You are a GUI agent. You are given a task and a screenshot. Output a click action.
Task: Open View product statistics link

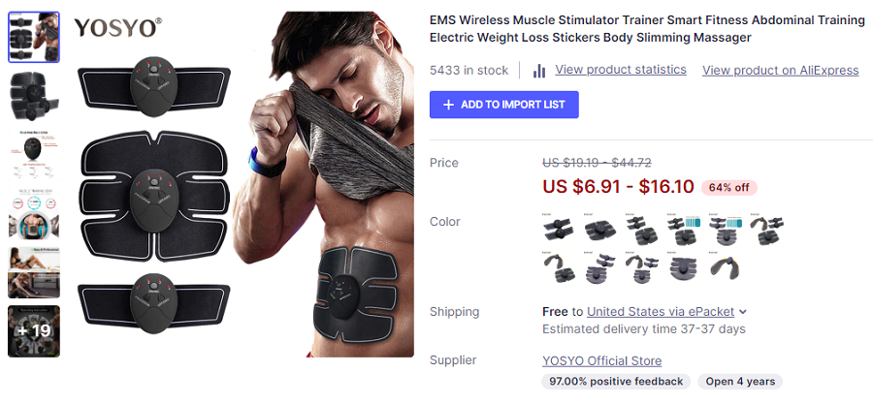pyautogui.click(x=620, y=70)
